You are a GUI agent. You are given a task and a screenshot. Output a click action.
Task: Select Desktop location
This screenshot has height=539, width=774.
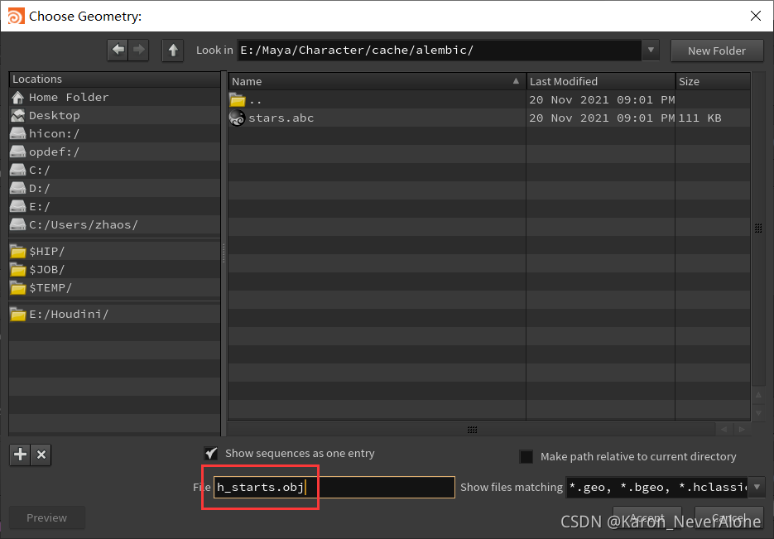[x=114, y=116]
